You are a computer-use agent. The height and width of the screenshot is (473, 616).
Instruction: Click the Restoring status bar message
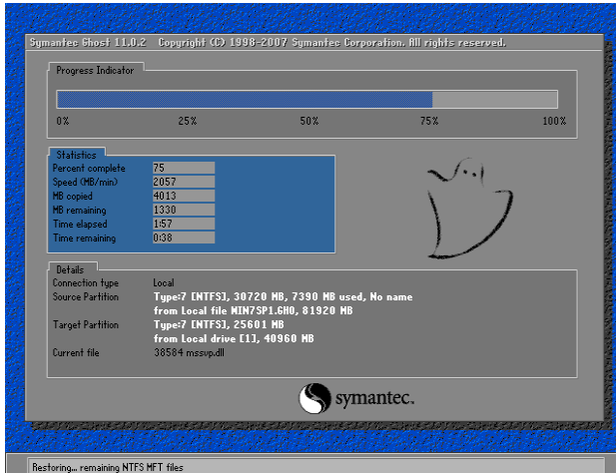tap(107, 466)
